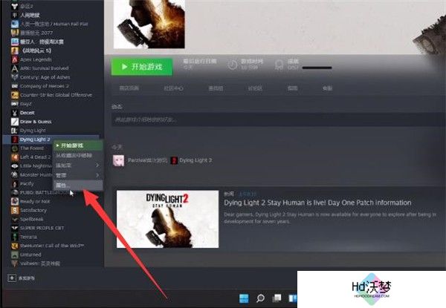The image size is (446, 308).
Task: Click the Company of Heroes 2 icon
Action: click(x=15, y=86)
